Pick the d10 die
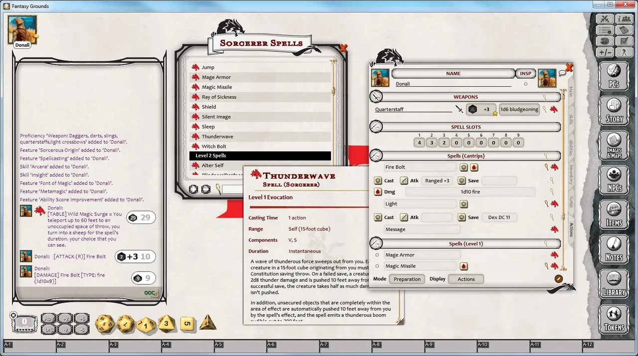 click(x=146, y=325)
